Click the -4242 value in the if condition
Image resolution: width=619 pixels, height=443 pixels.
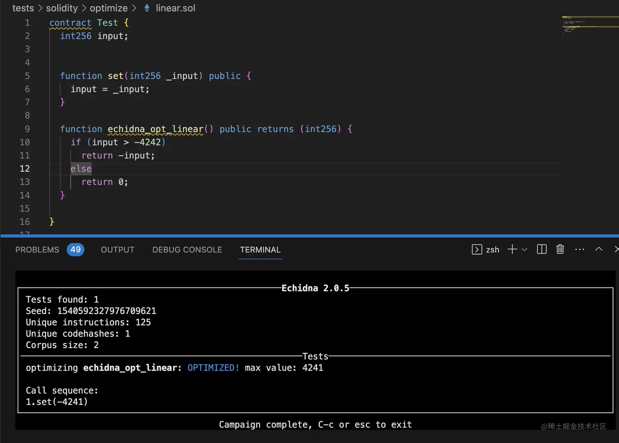coord(147,142)
